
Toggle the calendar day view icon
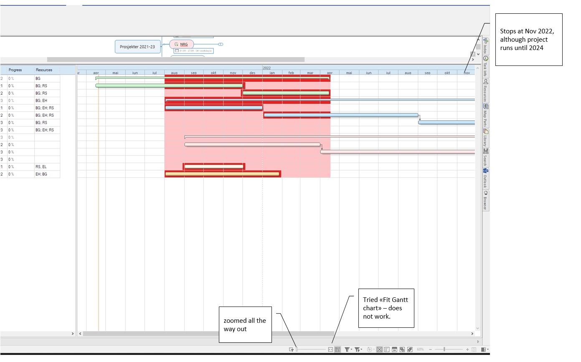(394, 349)
